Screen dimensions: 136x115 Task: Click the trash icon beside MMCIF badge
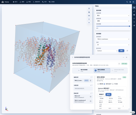coord(90,81)
